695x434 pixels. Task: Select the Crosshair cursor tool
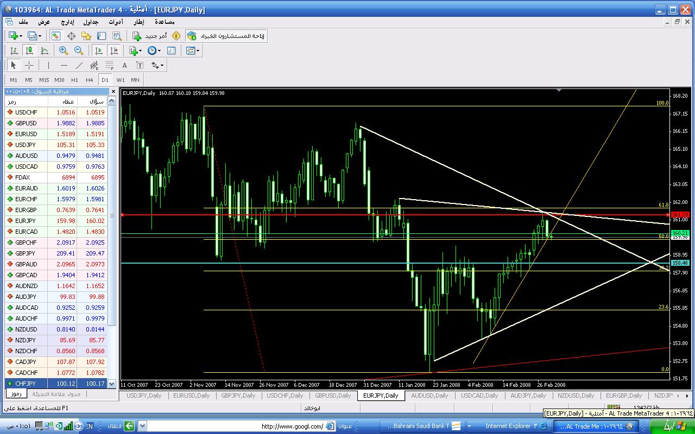(29, 65)
